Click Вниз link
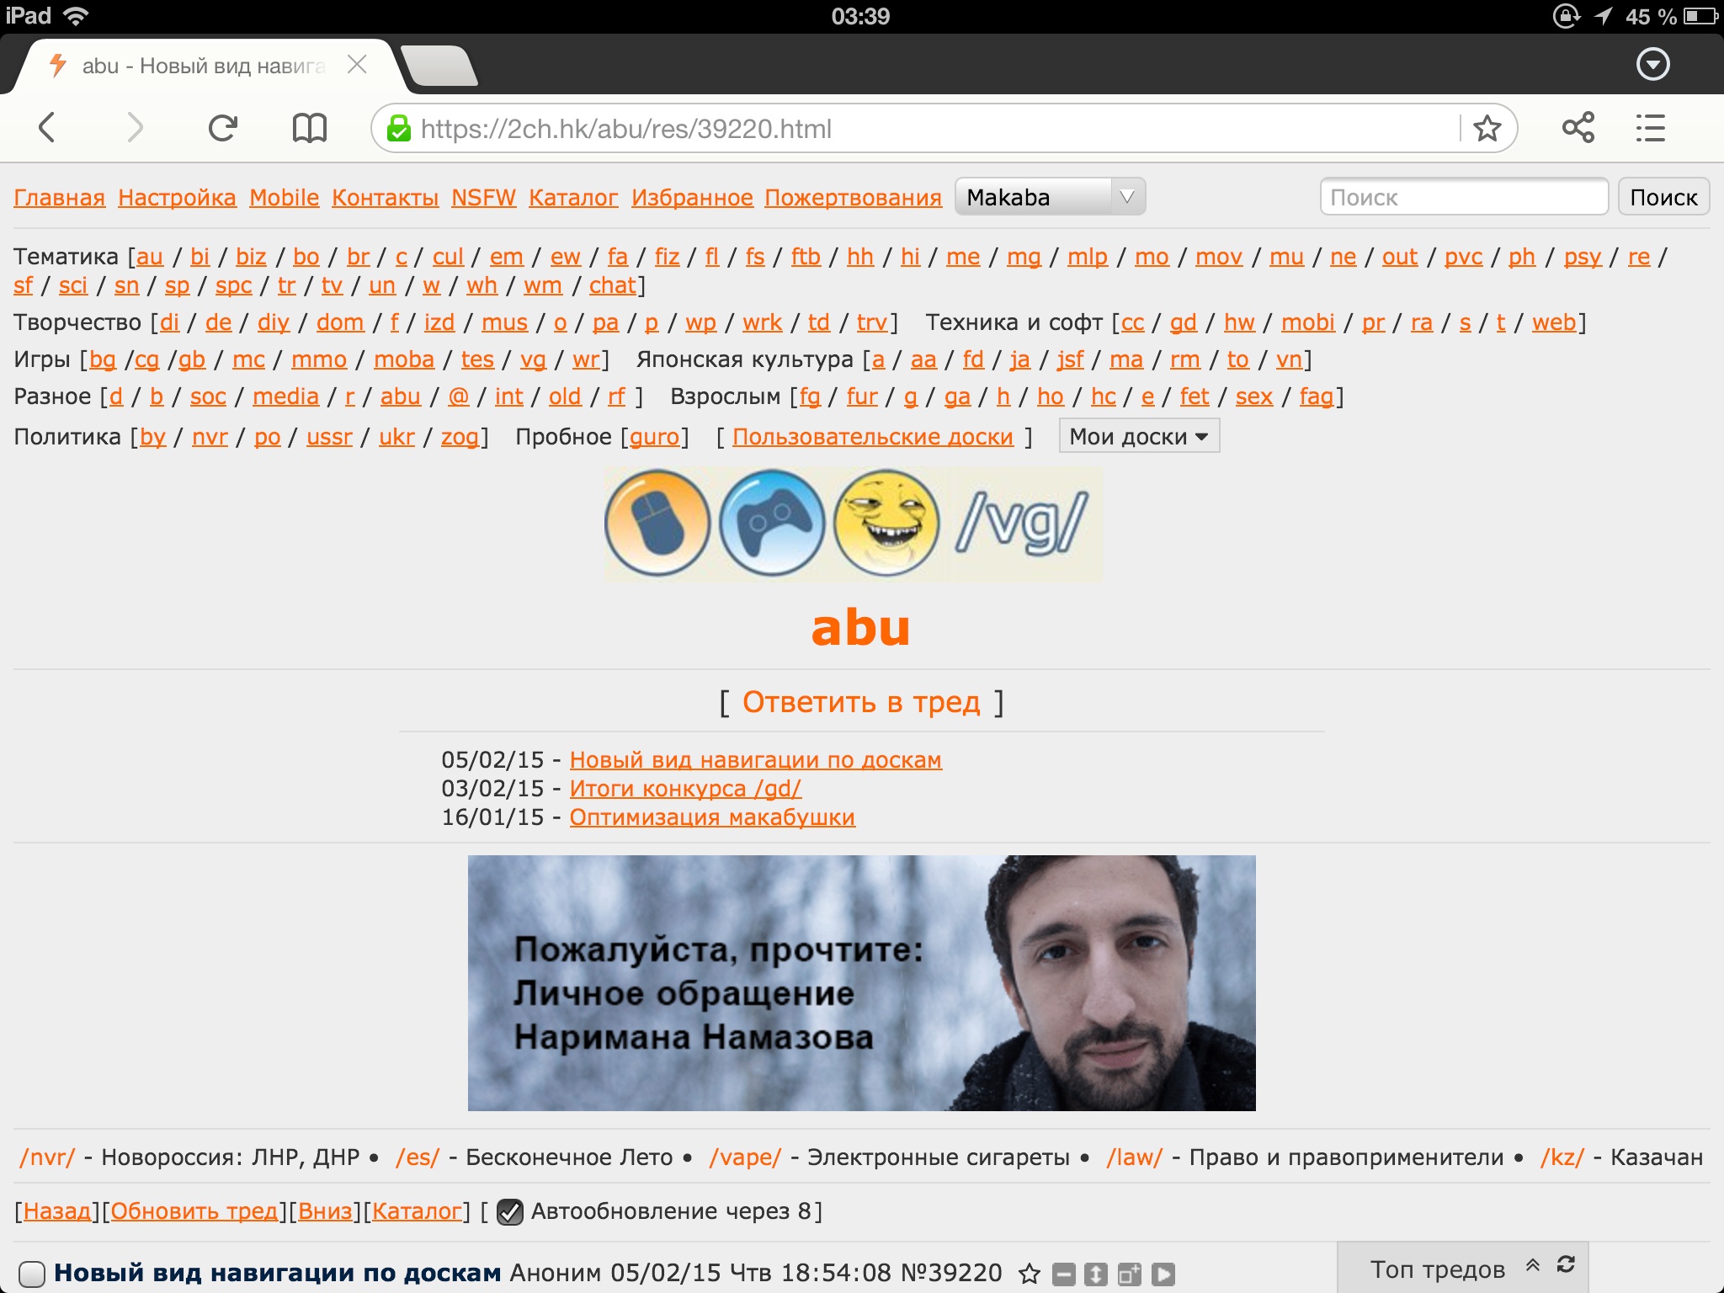This screenshot has width=1724, height=1293. pyautogui.click(x=325, y=1211)
